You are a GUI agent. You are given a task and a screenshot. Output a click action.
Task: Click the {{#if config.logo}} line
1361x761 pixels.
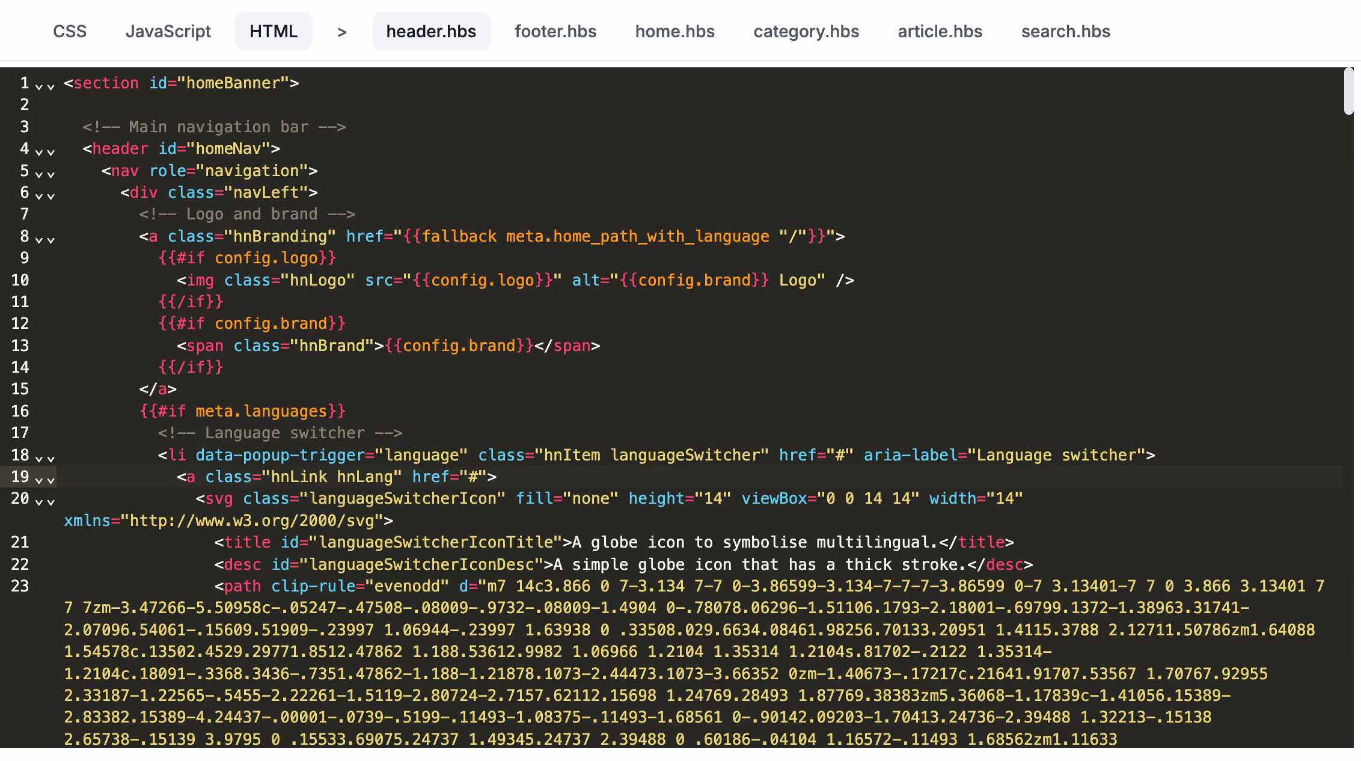(247, 258)
